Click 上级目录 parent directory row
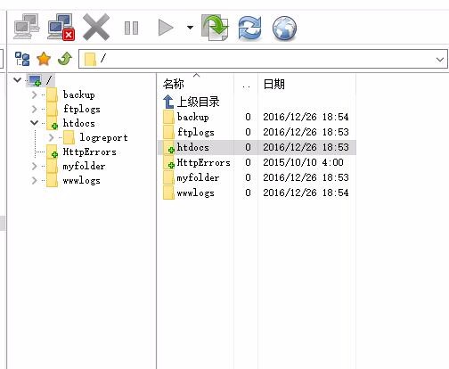449x369 pixels. (198, 102)
